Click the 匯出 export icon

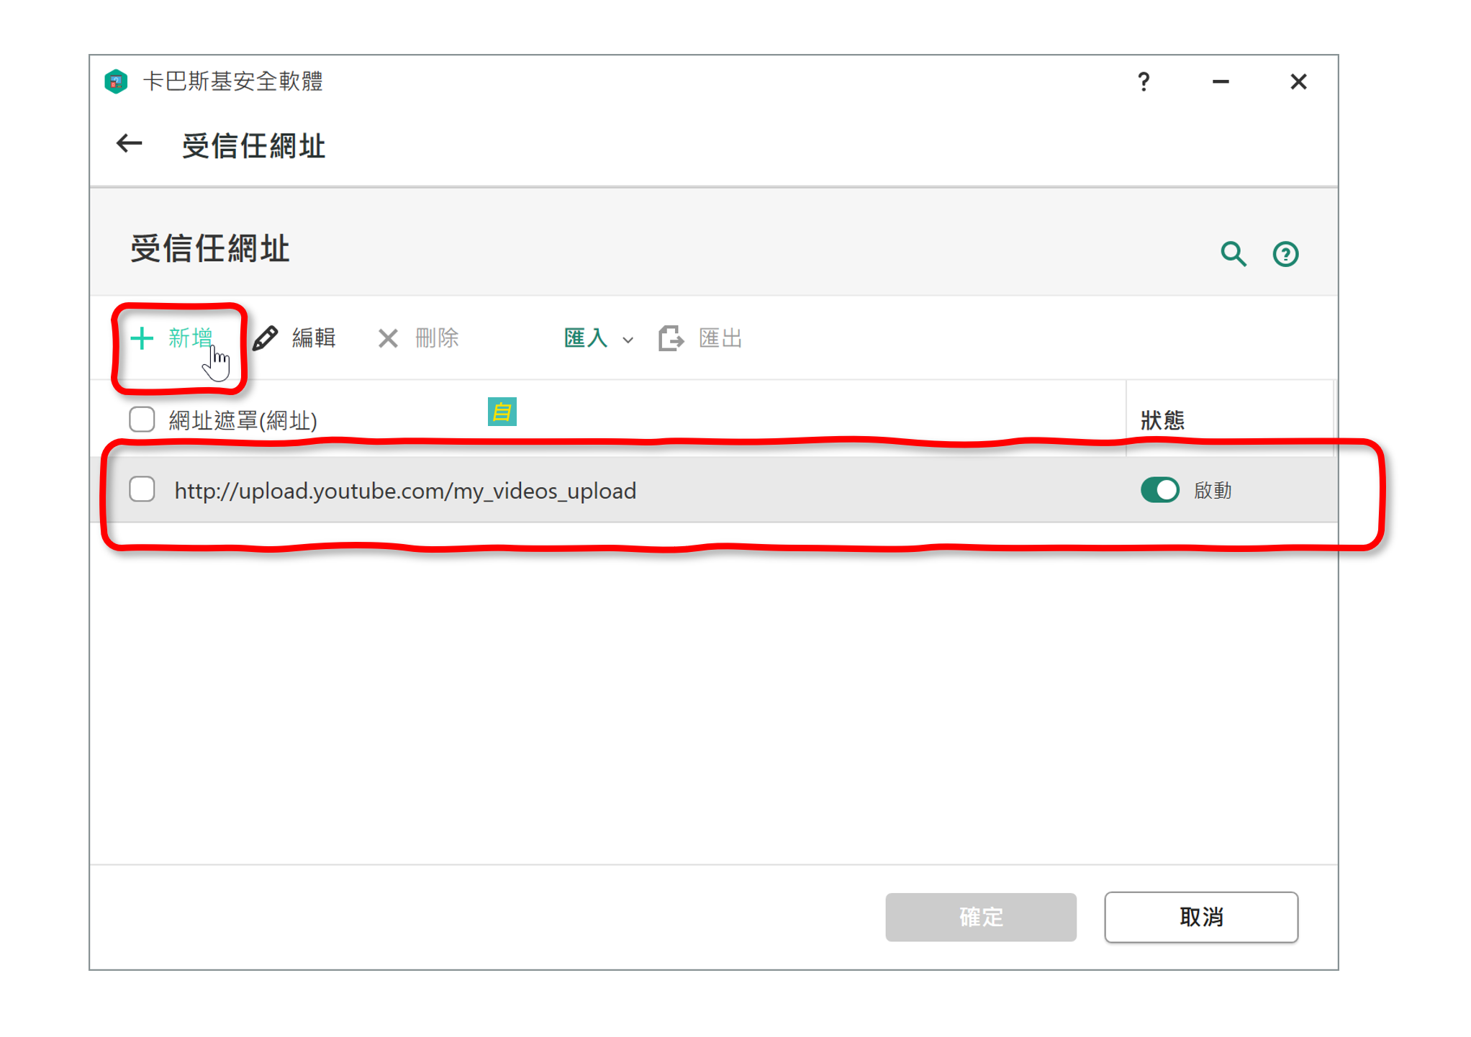671,338
